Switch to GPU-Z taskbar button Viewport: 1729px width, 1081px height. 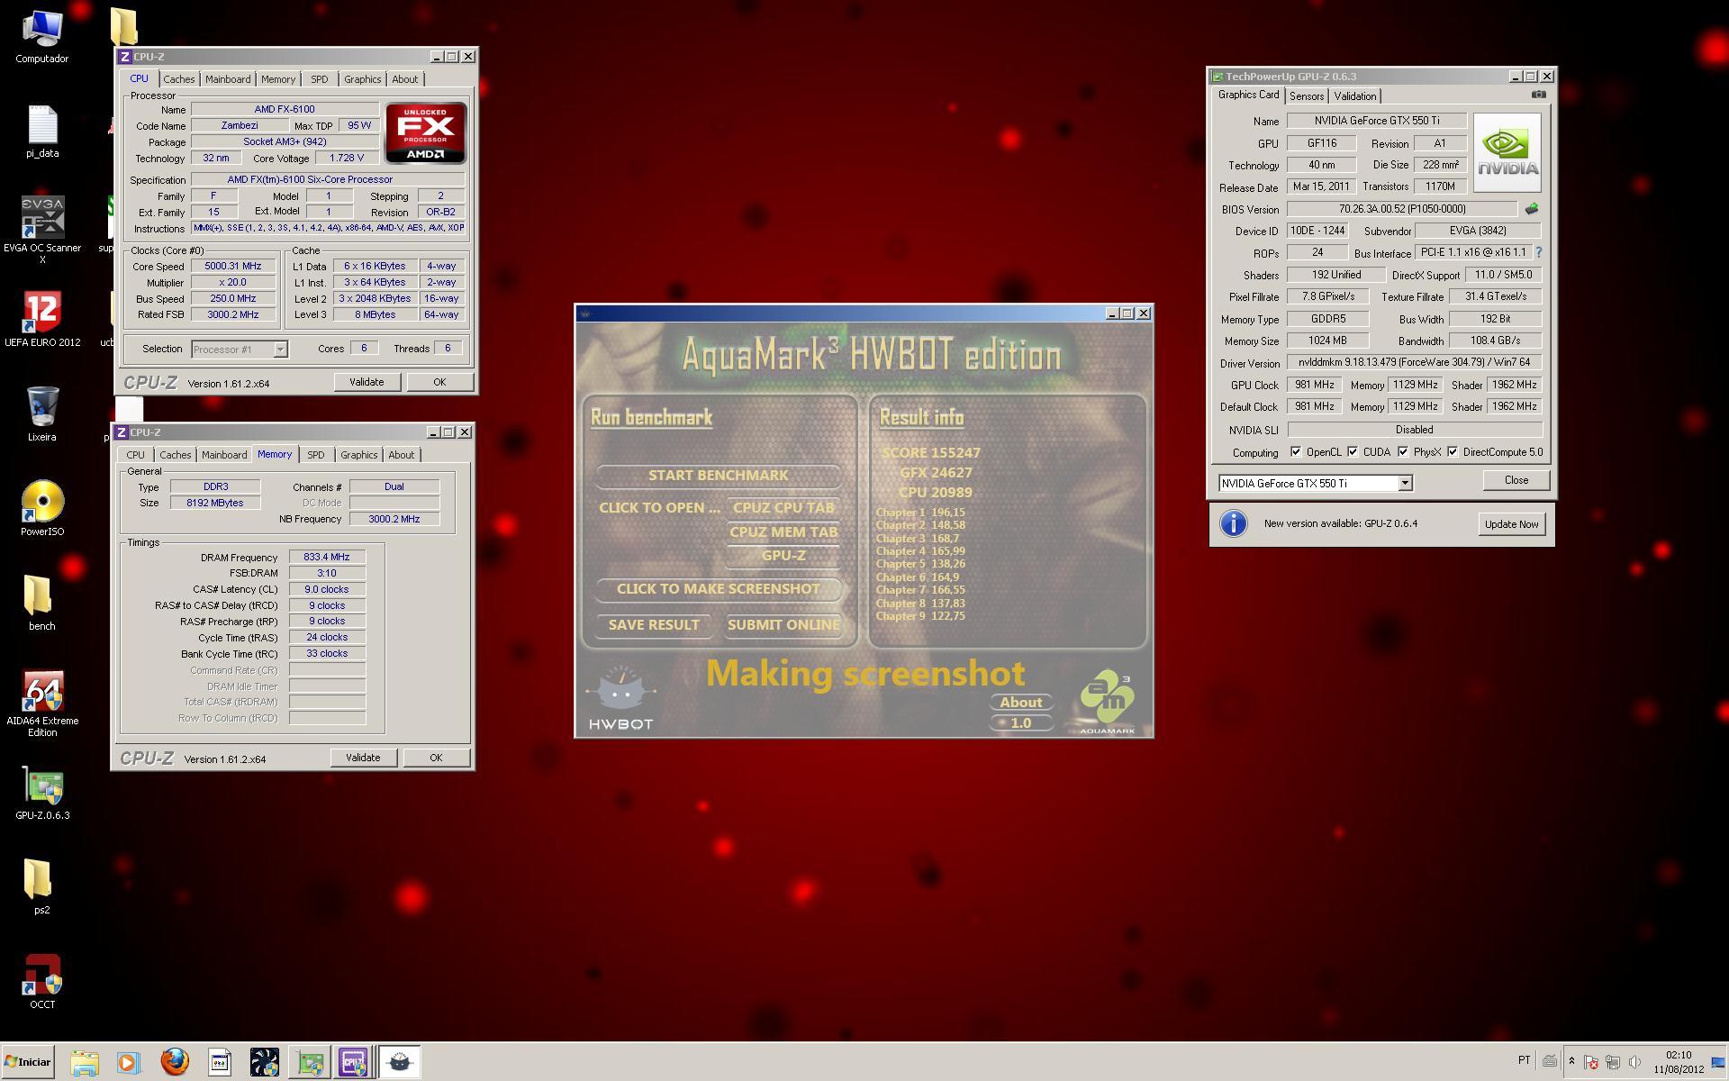pos(310,1062)
